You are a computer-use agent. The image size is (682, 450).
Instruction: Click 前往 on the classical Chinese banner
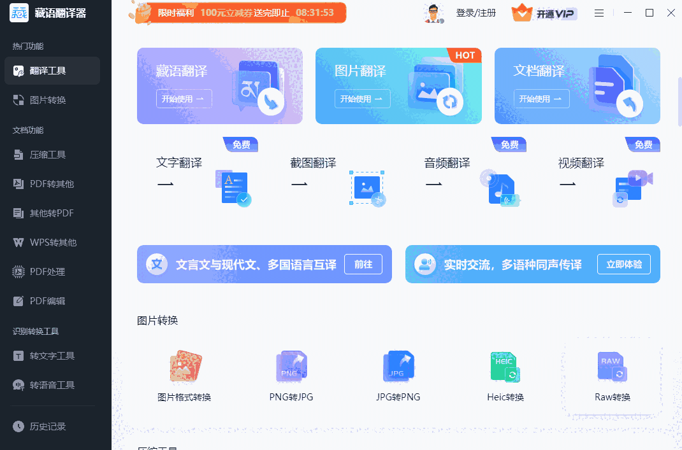coord(363,264)
